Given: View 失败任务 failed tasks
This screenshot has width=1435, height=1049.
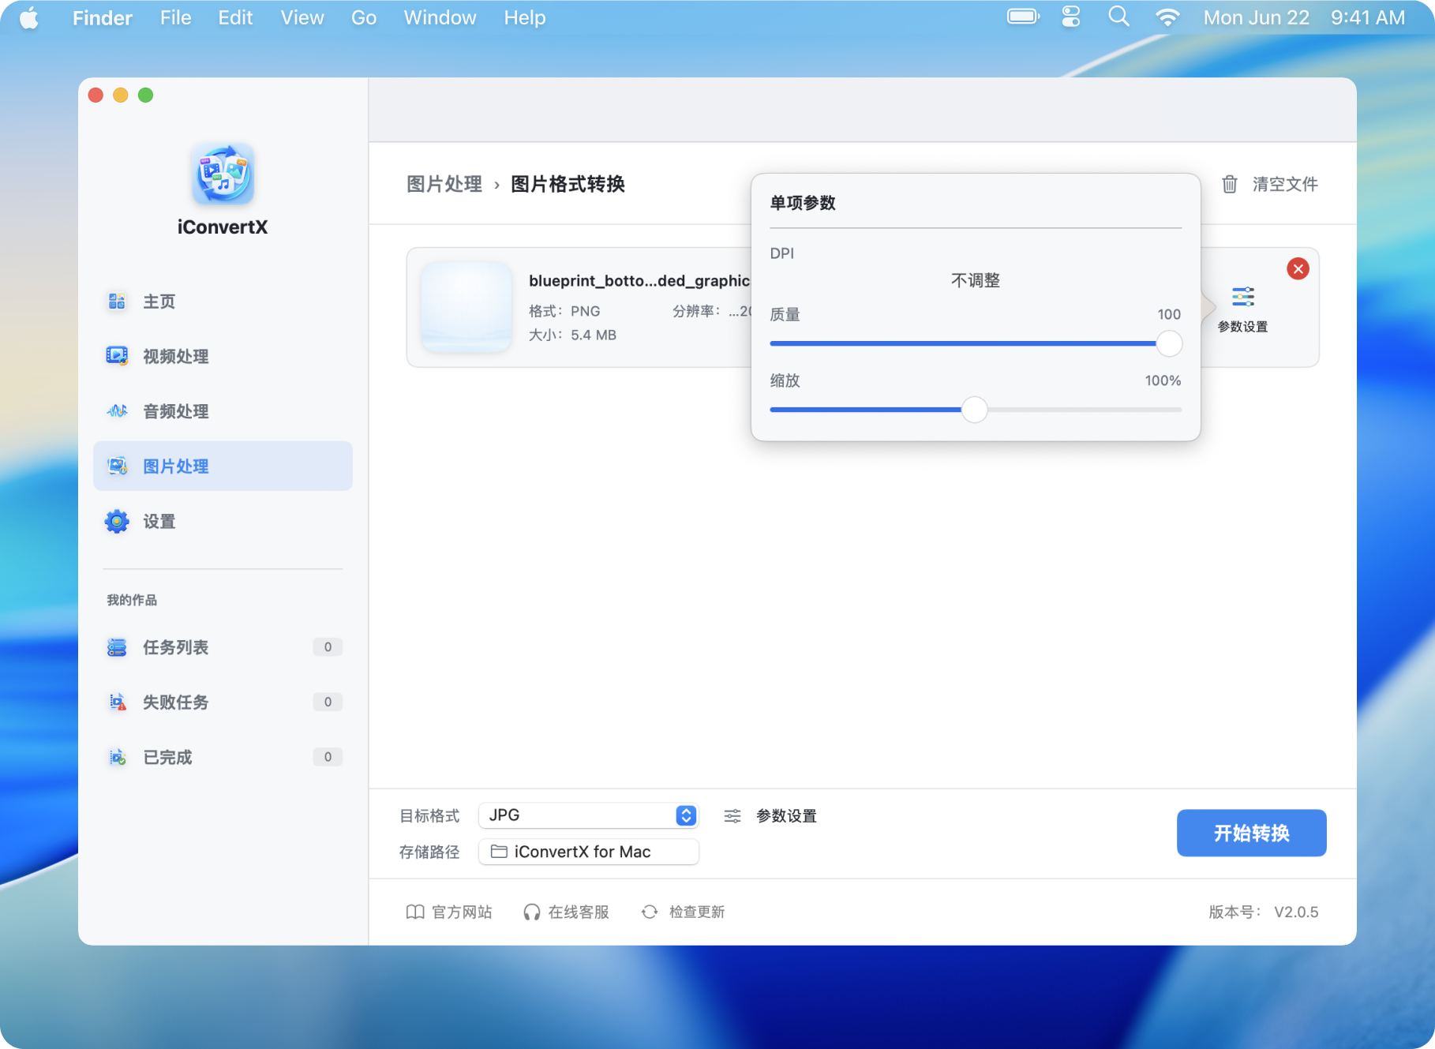Looking at the screenshot, I should point(223,702).
